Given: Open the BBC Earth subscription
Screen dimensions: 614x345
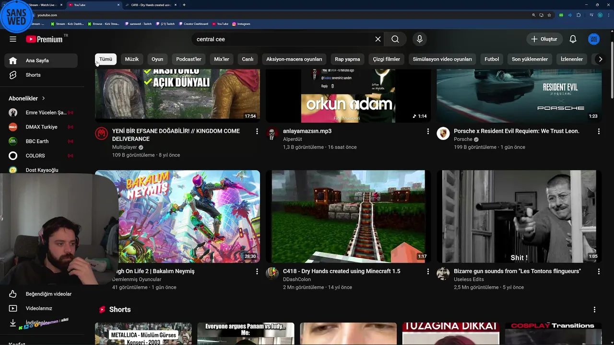Looking at the screenshot, I should coord(41,141).
